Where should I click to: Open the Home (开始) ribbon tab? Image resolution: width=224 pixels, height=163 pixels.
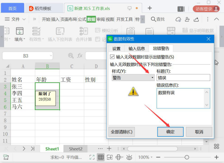pos(46,19)
